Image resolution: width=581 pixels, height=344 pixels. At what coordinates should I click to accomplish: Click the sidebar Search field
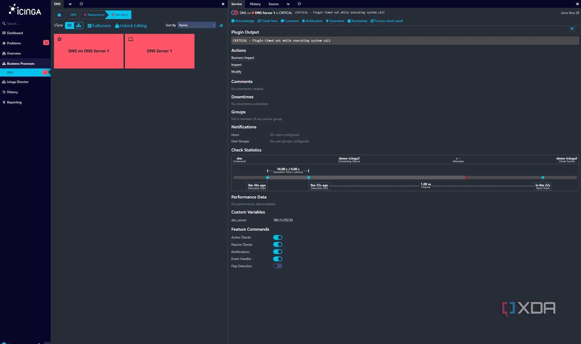(x=25, y=24)
